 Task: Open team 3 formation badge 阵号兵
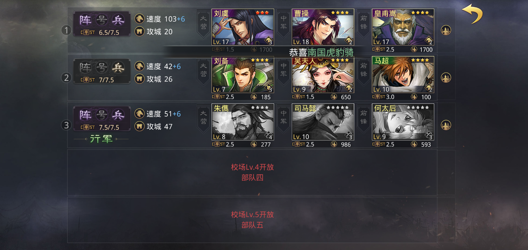pyautogui.click(x=102, y=118)
